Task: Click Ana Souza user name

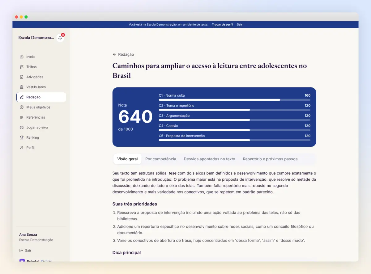Action: click(x=28, y=235)
